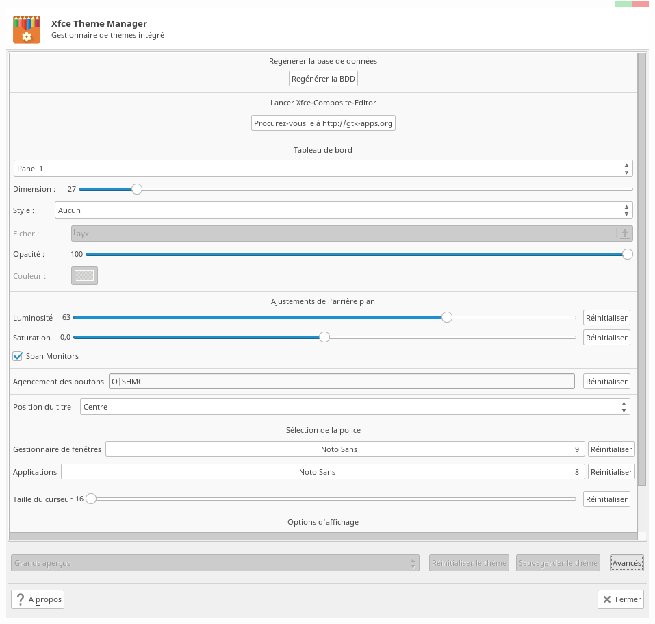Reset the Gestionnaire de fenêtres font
Viewport: 655px width, 624px height.
611,449
